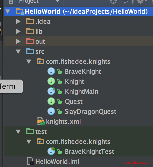The image size is (153, 167).
Task: Select the knights.xml file
Action: (x=63, y=121)
